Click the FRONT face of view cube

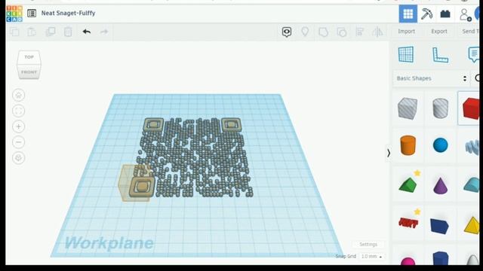[29, 72]
